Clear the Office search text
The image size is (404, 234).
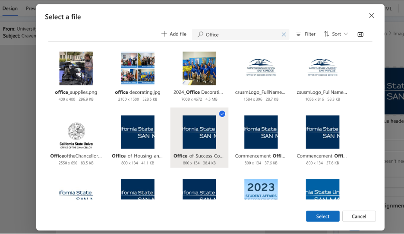click(284, 35)
